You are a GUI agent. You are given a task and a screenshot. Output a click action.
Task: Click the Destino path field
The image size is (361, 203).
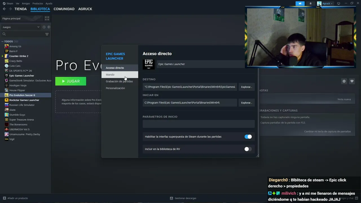tap(190, 87)
